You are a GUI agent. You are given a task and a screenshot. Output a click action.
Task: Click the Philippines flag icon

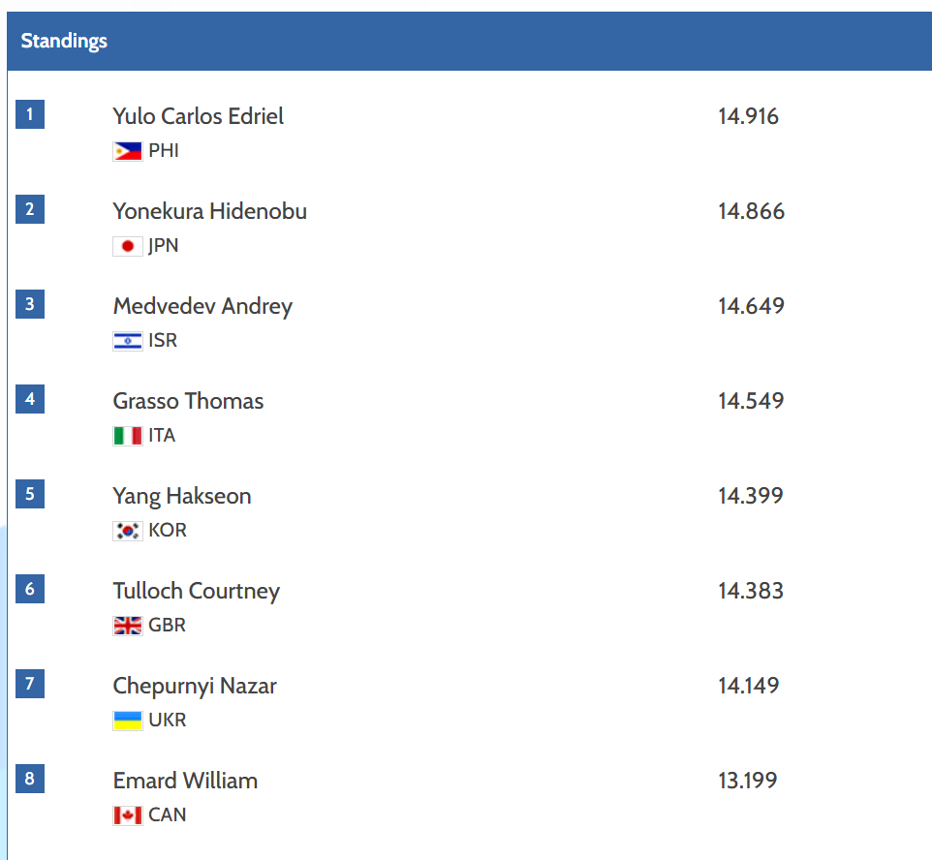pos(128,151)
